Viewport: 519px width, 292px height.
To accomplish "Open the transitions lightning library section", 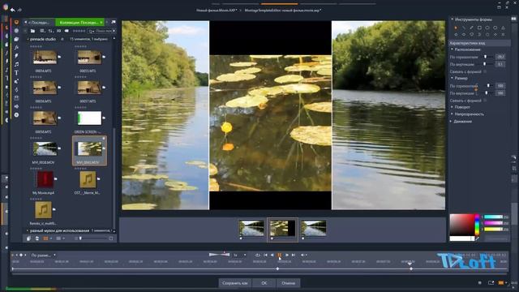I will [16, 56].
